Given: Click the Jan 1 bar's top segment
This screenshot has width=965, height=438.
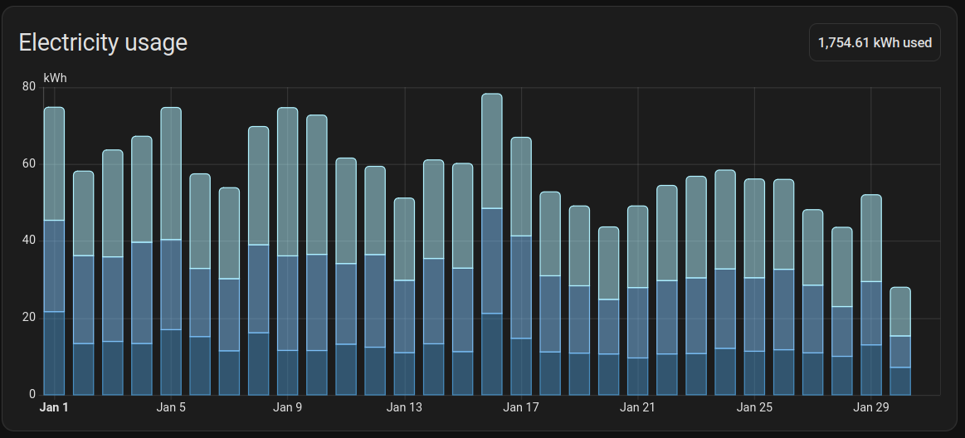Looking at the screenshot, I should pyautogui.click(x=54, y=163).
